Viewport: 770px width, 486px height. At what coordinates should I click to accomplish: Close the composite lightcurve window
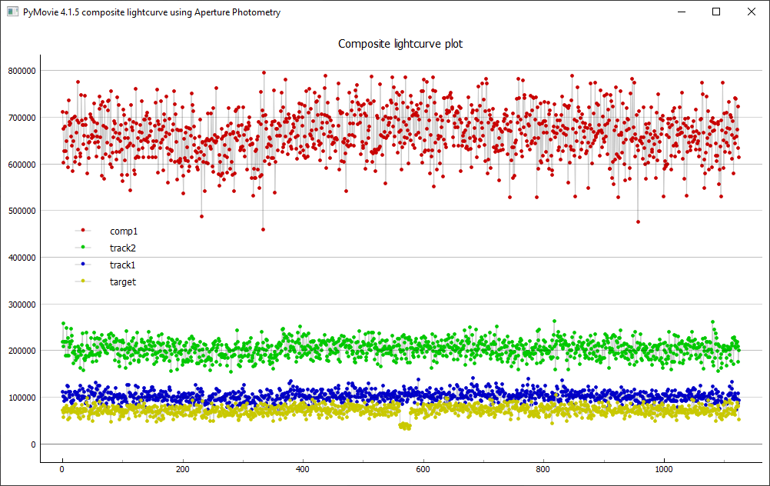[x=751, y=12]
